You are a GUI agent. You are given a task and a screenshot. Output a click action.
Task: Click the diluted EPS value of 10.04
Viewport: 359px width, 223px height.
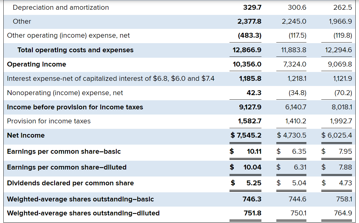coord(252,167)
